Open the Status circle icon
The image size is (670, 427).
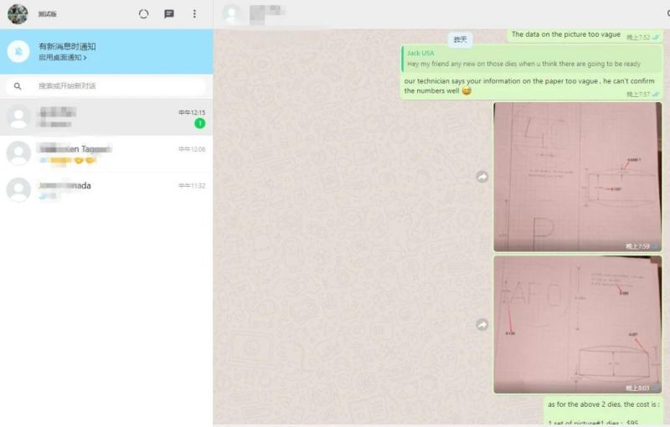pos(143,13)
